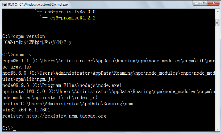Maximize the cmd.exe window
The image size is (221, 133).
(x=204, y=3)
